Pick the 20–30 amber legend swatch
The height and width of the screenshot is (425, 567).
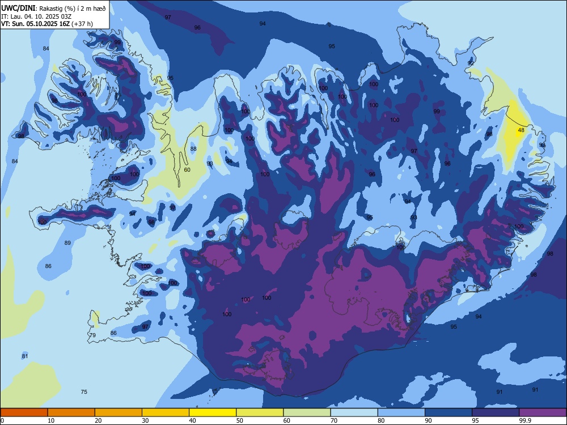[x=119, y=413]
